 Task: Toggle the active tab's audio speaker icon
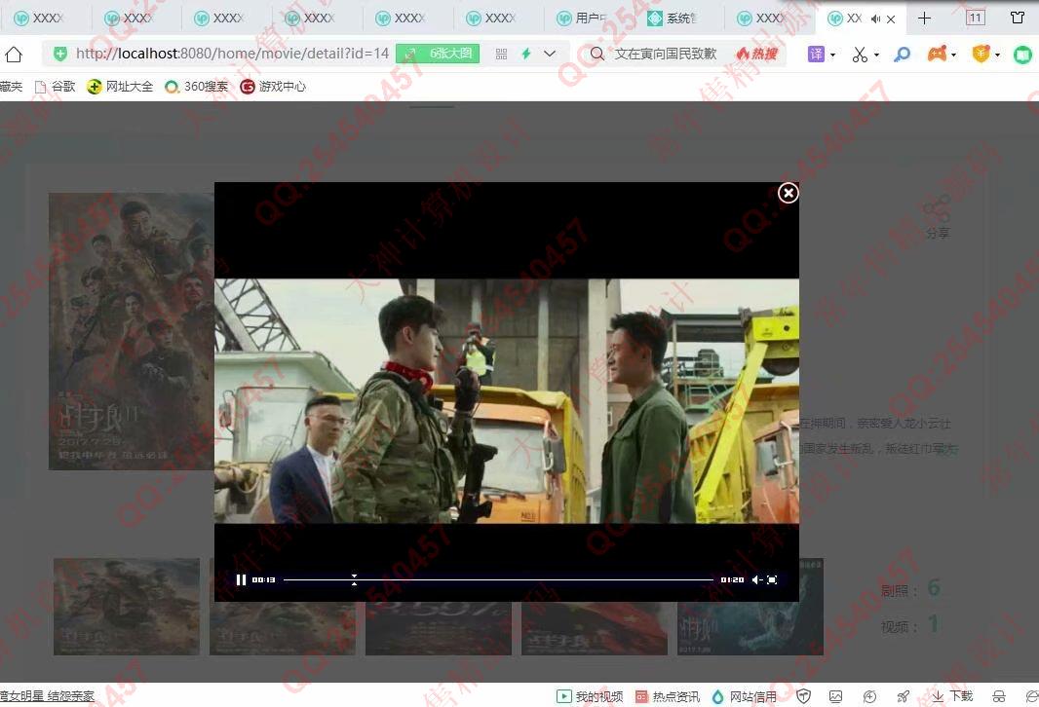pos(875,19)
